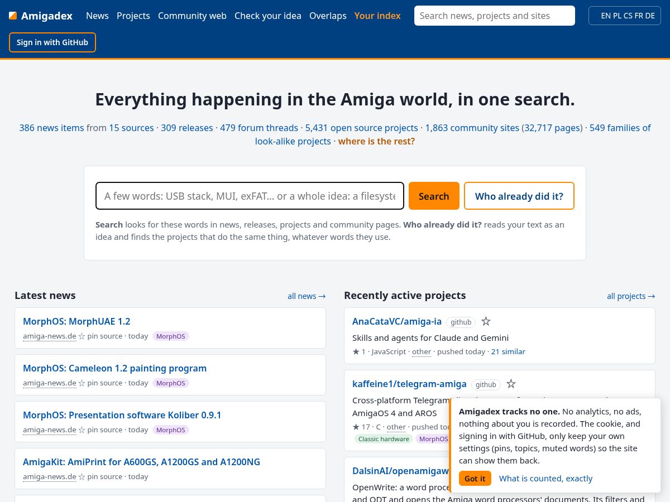This screenshot has height=502, width=670.
Task: Open What is counted, exactly link
Action: click(545, 479)
